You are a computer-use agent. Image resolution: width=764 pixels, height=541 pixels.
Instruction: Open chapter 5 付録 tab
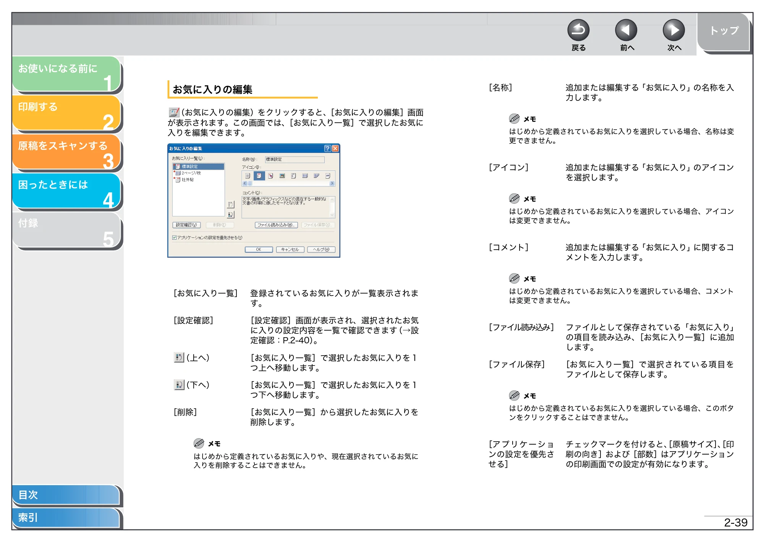67,230
